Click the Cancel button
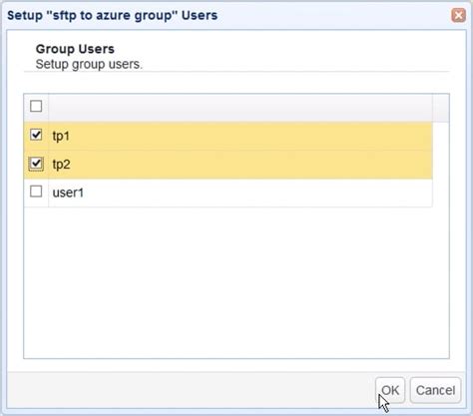The width and height of the screenshot is (473, 416). [x=435, y=390]
